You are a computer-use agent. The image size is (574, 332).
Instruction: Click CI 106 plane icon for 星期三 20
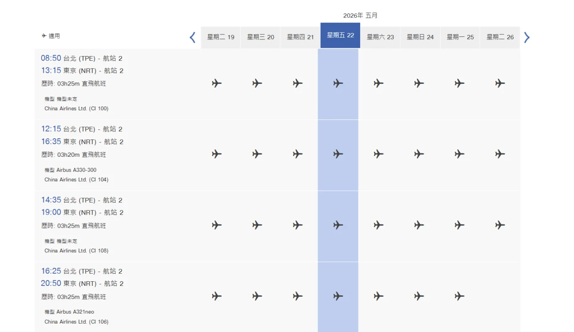257,296
